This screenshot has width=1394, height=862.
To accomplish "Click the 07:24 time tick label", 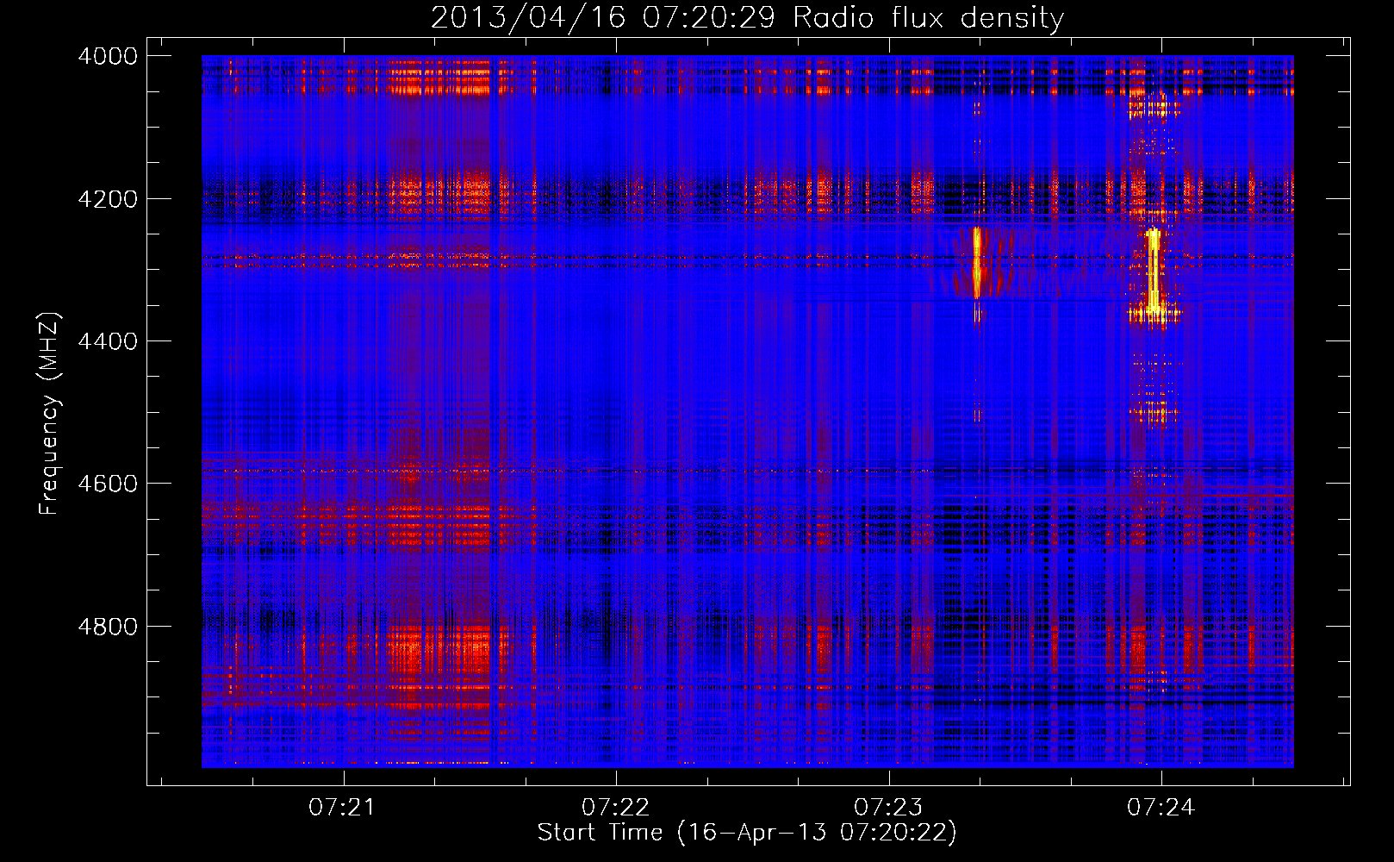I will coord(1161,808).
